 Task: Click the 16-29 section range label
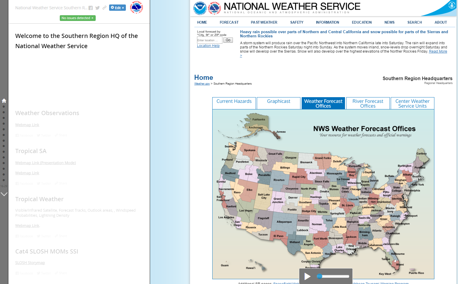[4, 186]
